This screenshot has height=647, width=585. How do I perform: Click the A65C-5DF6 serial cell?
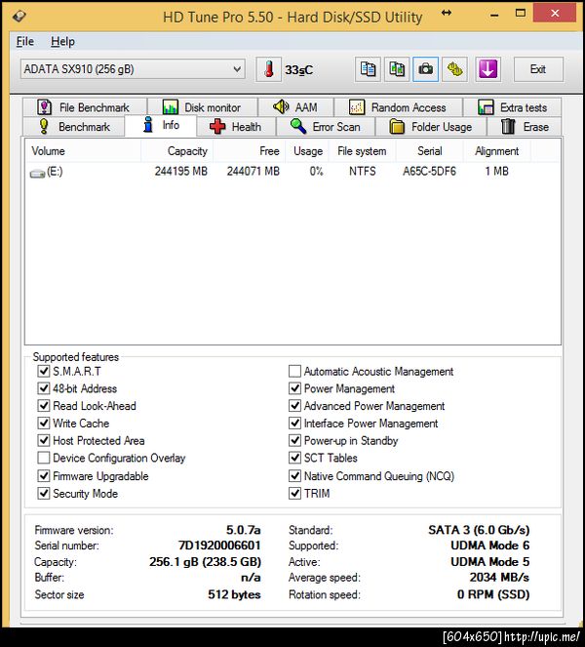(x=429, y=171)
